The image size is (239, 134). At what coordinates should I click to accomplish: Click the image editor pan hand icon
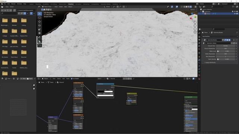click(x=34, y=89)
